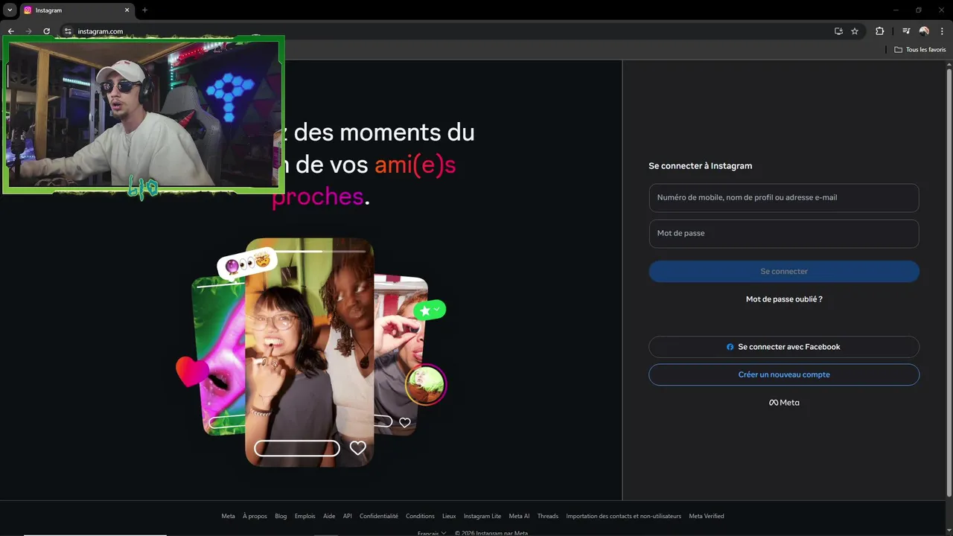
Task: Click the Facebook logo in the login button
Action: tap(730, 347)
